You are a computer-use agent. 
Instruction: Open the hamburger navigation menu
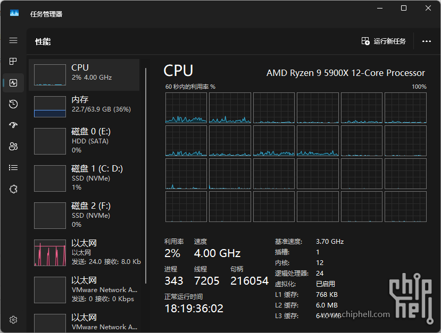[13, 41]
